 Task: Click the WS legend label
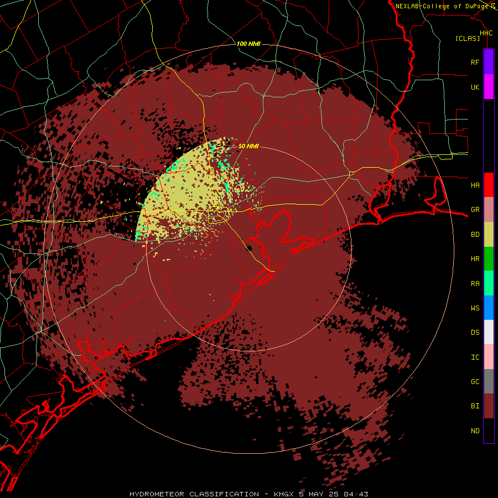click(475, 308)
